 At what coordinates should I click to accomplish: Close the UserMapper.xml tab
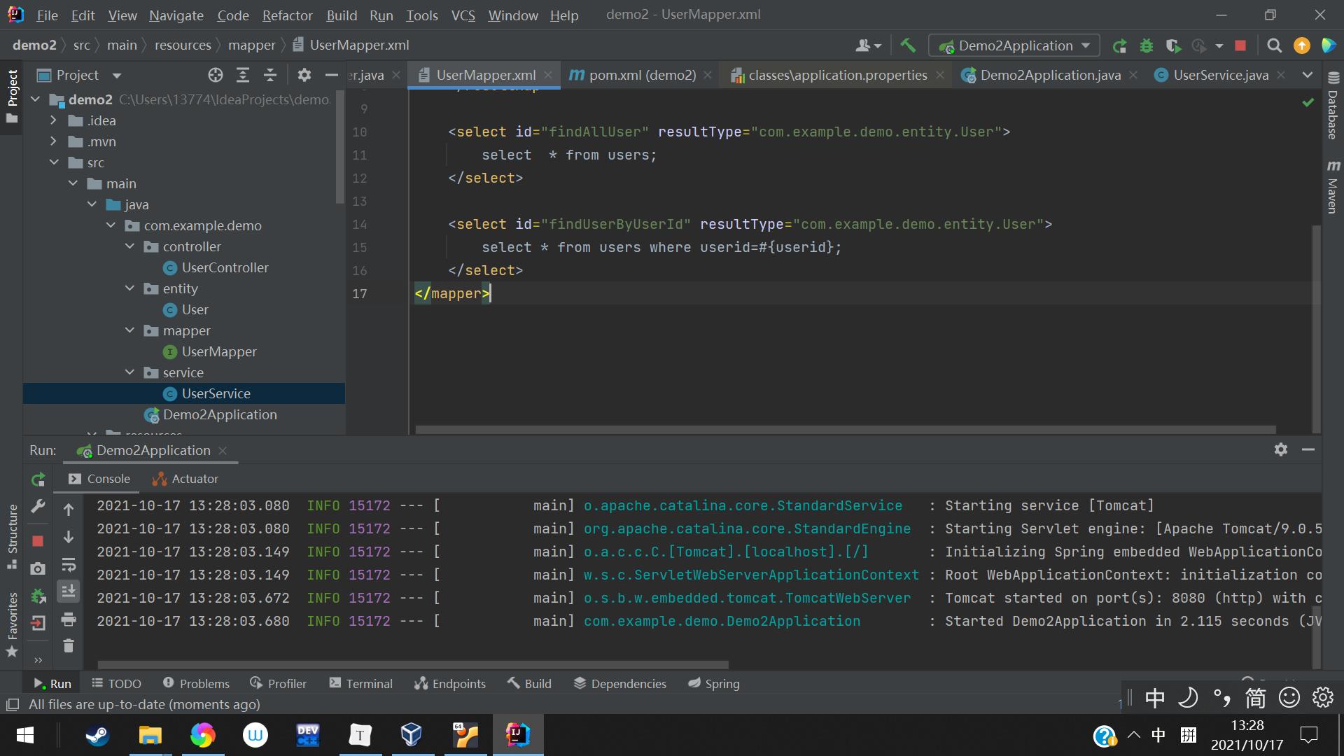pos(548,75)
